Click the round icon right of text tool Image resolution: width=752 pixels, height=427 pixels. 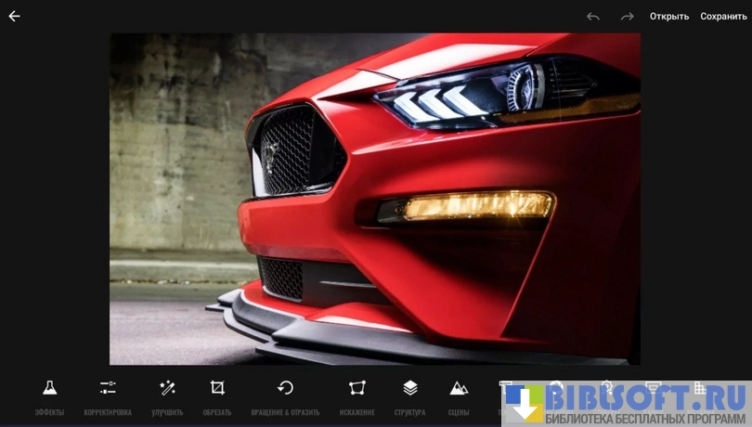(555, 387)
